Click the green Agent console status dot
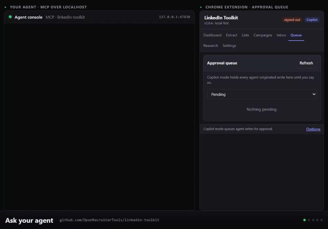This screenshot has width=328, height=229. point(10,17)
